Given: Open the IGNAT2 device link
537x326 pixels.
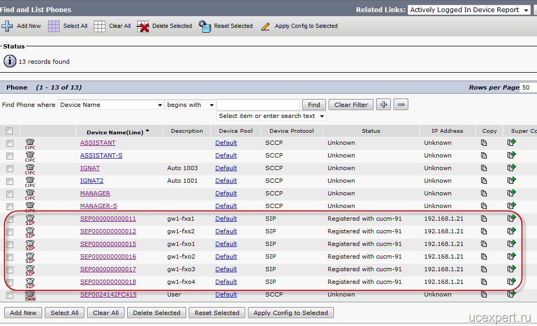Looking at the screenshot, I should coord(91,181).
